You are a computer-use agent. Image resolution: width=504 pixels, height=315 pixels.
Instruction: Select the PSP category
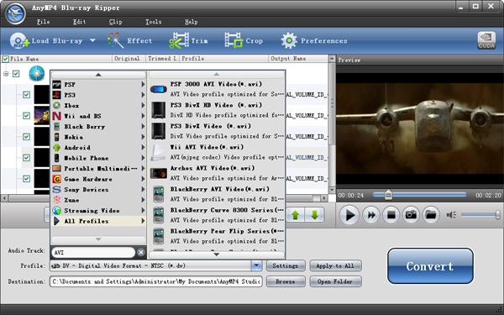[98, 85]
